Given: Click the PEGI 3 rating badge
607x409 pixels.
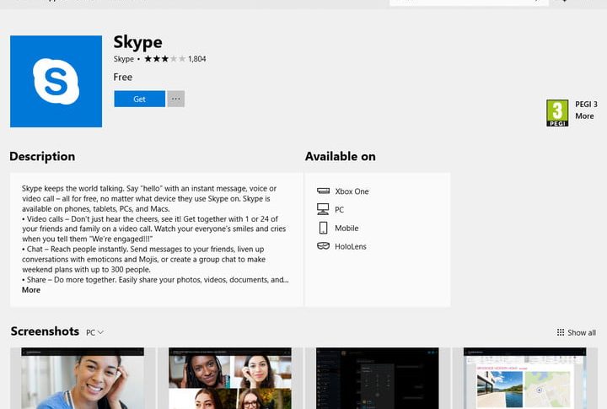Looking at the screenshot, I should pos(557,113).
